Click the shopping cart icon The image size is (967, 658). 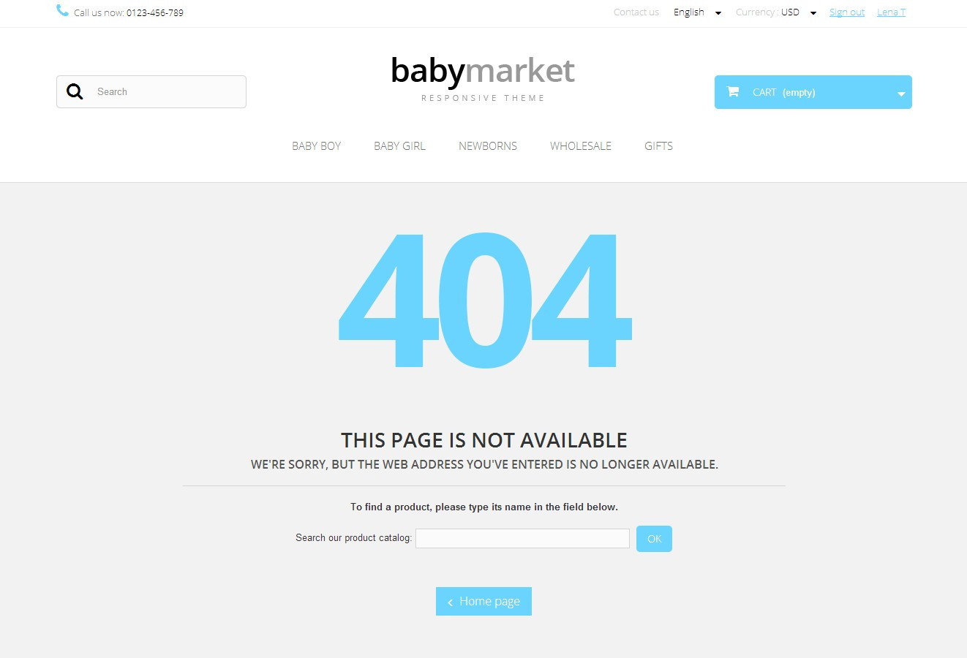(x=733, y=91)
